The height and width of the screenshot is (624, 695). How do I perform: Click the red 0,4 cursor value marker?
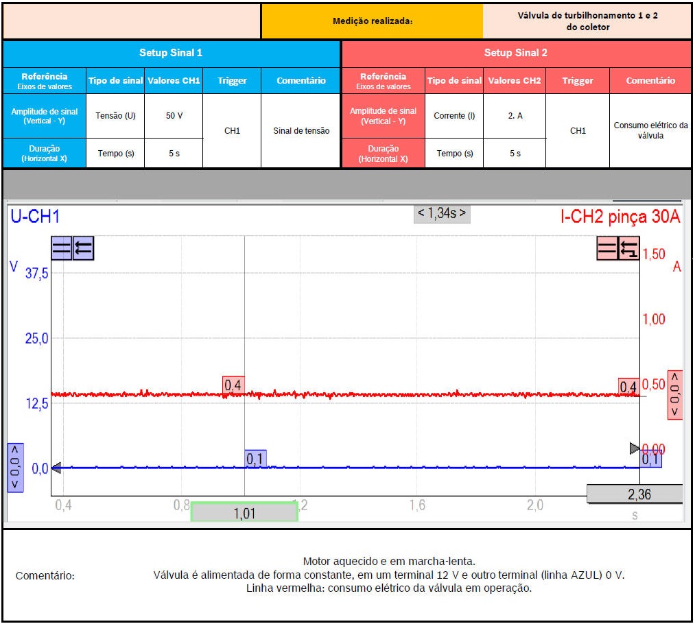[x=233, y=385]
